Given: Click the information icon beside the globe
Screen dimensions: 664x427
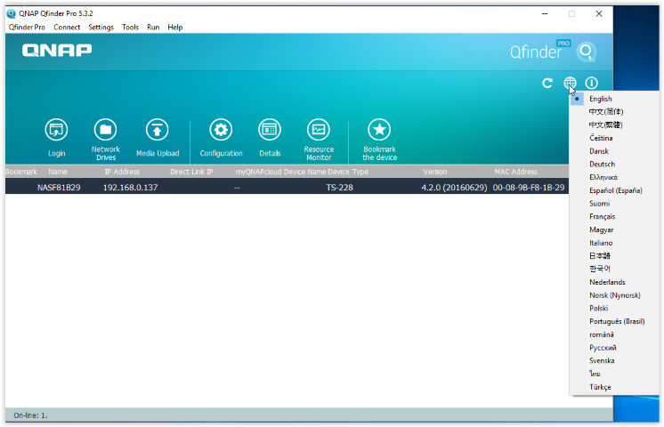Looking at the screenshot, I should click(x=591, y=83).
